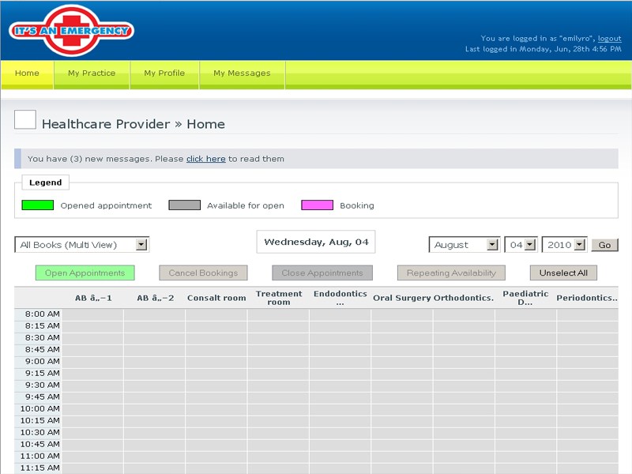
Task: Select the 9:45 AM time row label
Action: pyautogui.click(x=42, y=397)
